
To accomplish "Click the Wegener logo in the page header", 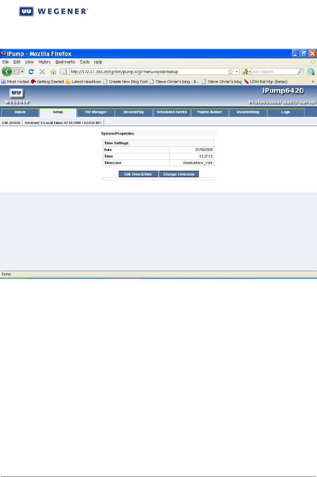I will click(x=17, y=96).
